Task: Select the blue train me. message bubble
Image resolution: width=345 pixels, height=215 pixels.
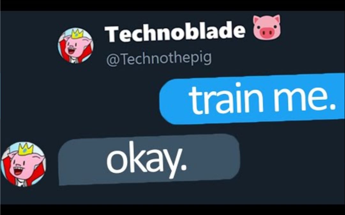Action: (x=252, y=98)
